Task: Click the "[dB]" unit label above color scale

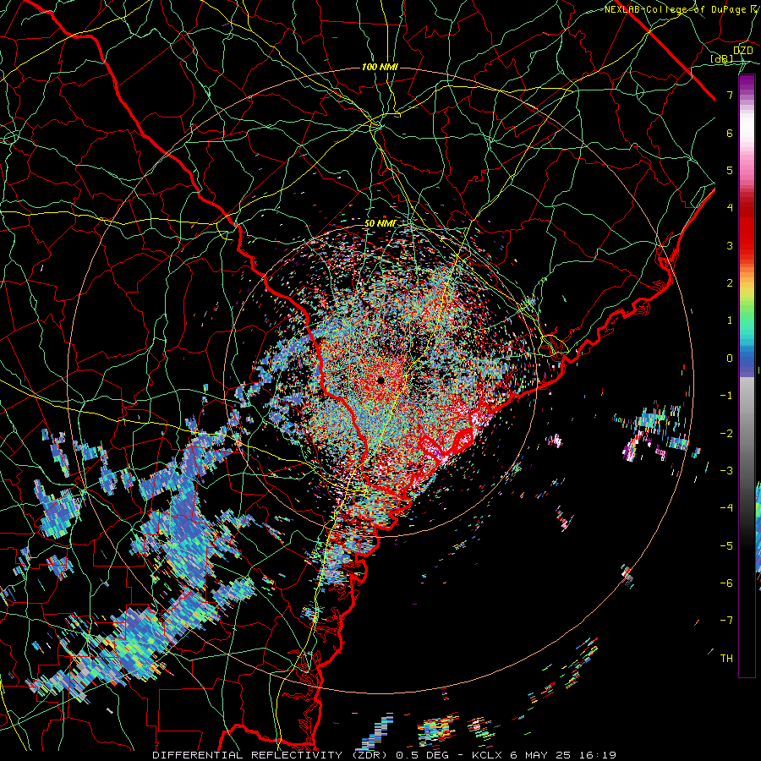Action: [722, 59]
